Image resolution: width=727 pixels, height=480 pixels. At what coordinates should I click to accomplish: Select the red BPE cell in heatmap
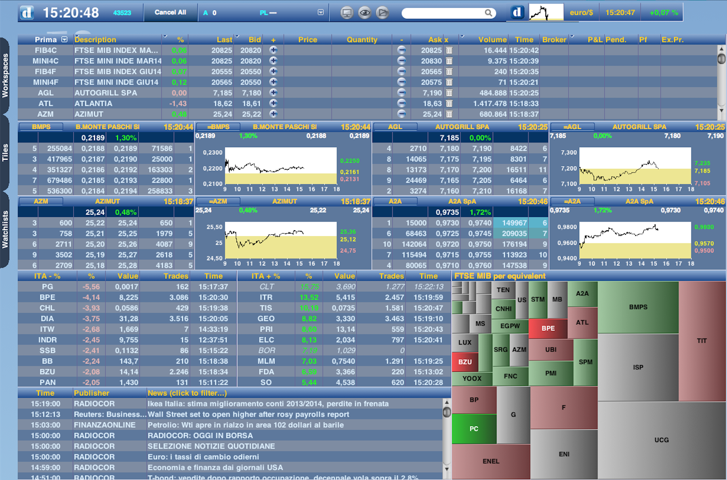coord(548,328)
